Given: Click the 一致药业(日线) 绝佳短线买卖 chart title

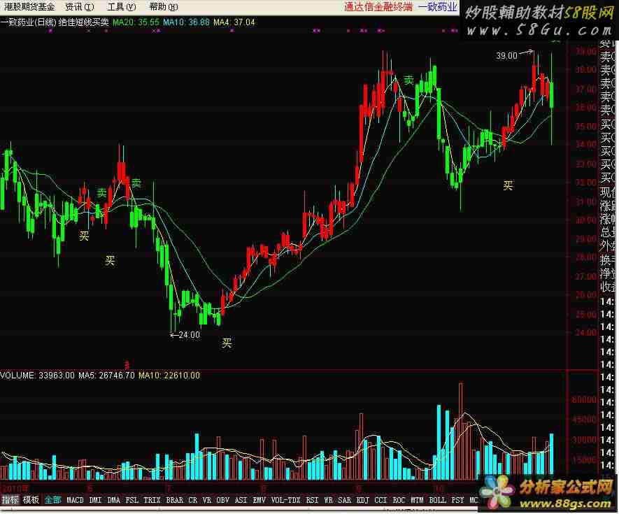Looking at the screenshot, I should (x=55, y=22).
